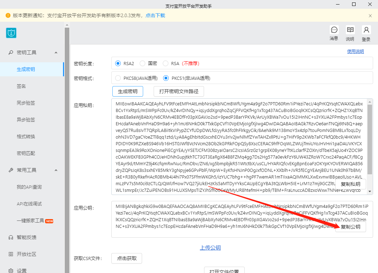Collapse the 常用工具 section chevron
Viewport: 378px width, 273px height.
[56, 170]
